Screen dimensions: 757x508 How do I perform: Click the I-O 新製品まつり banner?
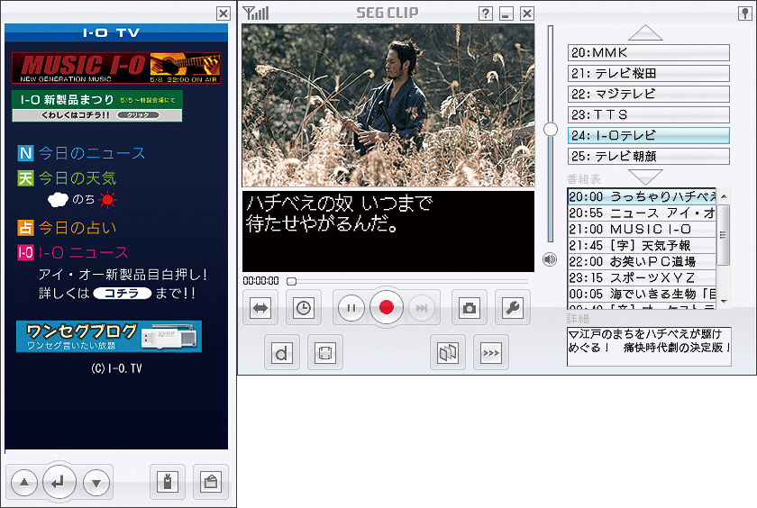pos(97,105)
